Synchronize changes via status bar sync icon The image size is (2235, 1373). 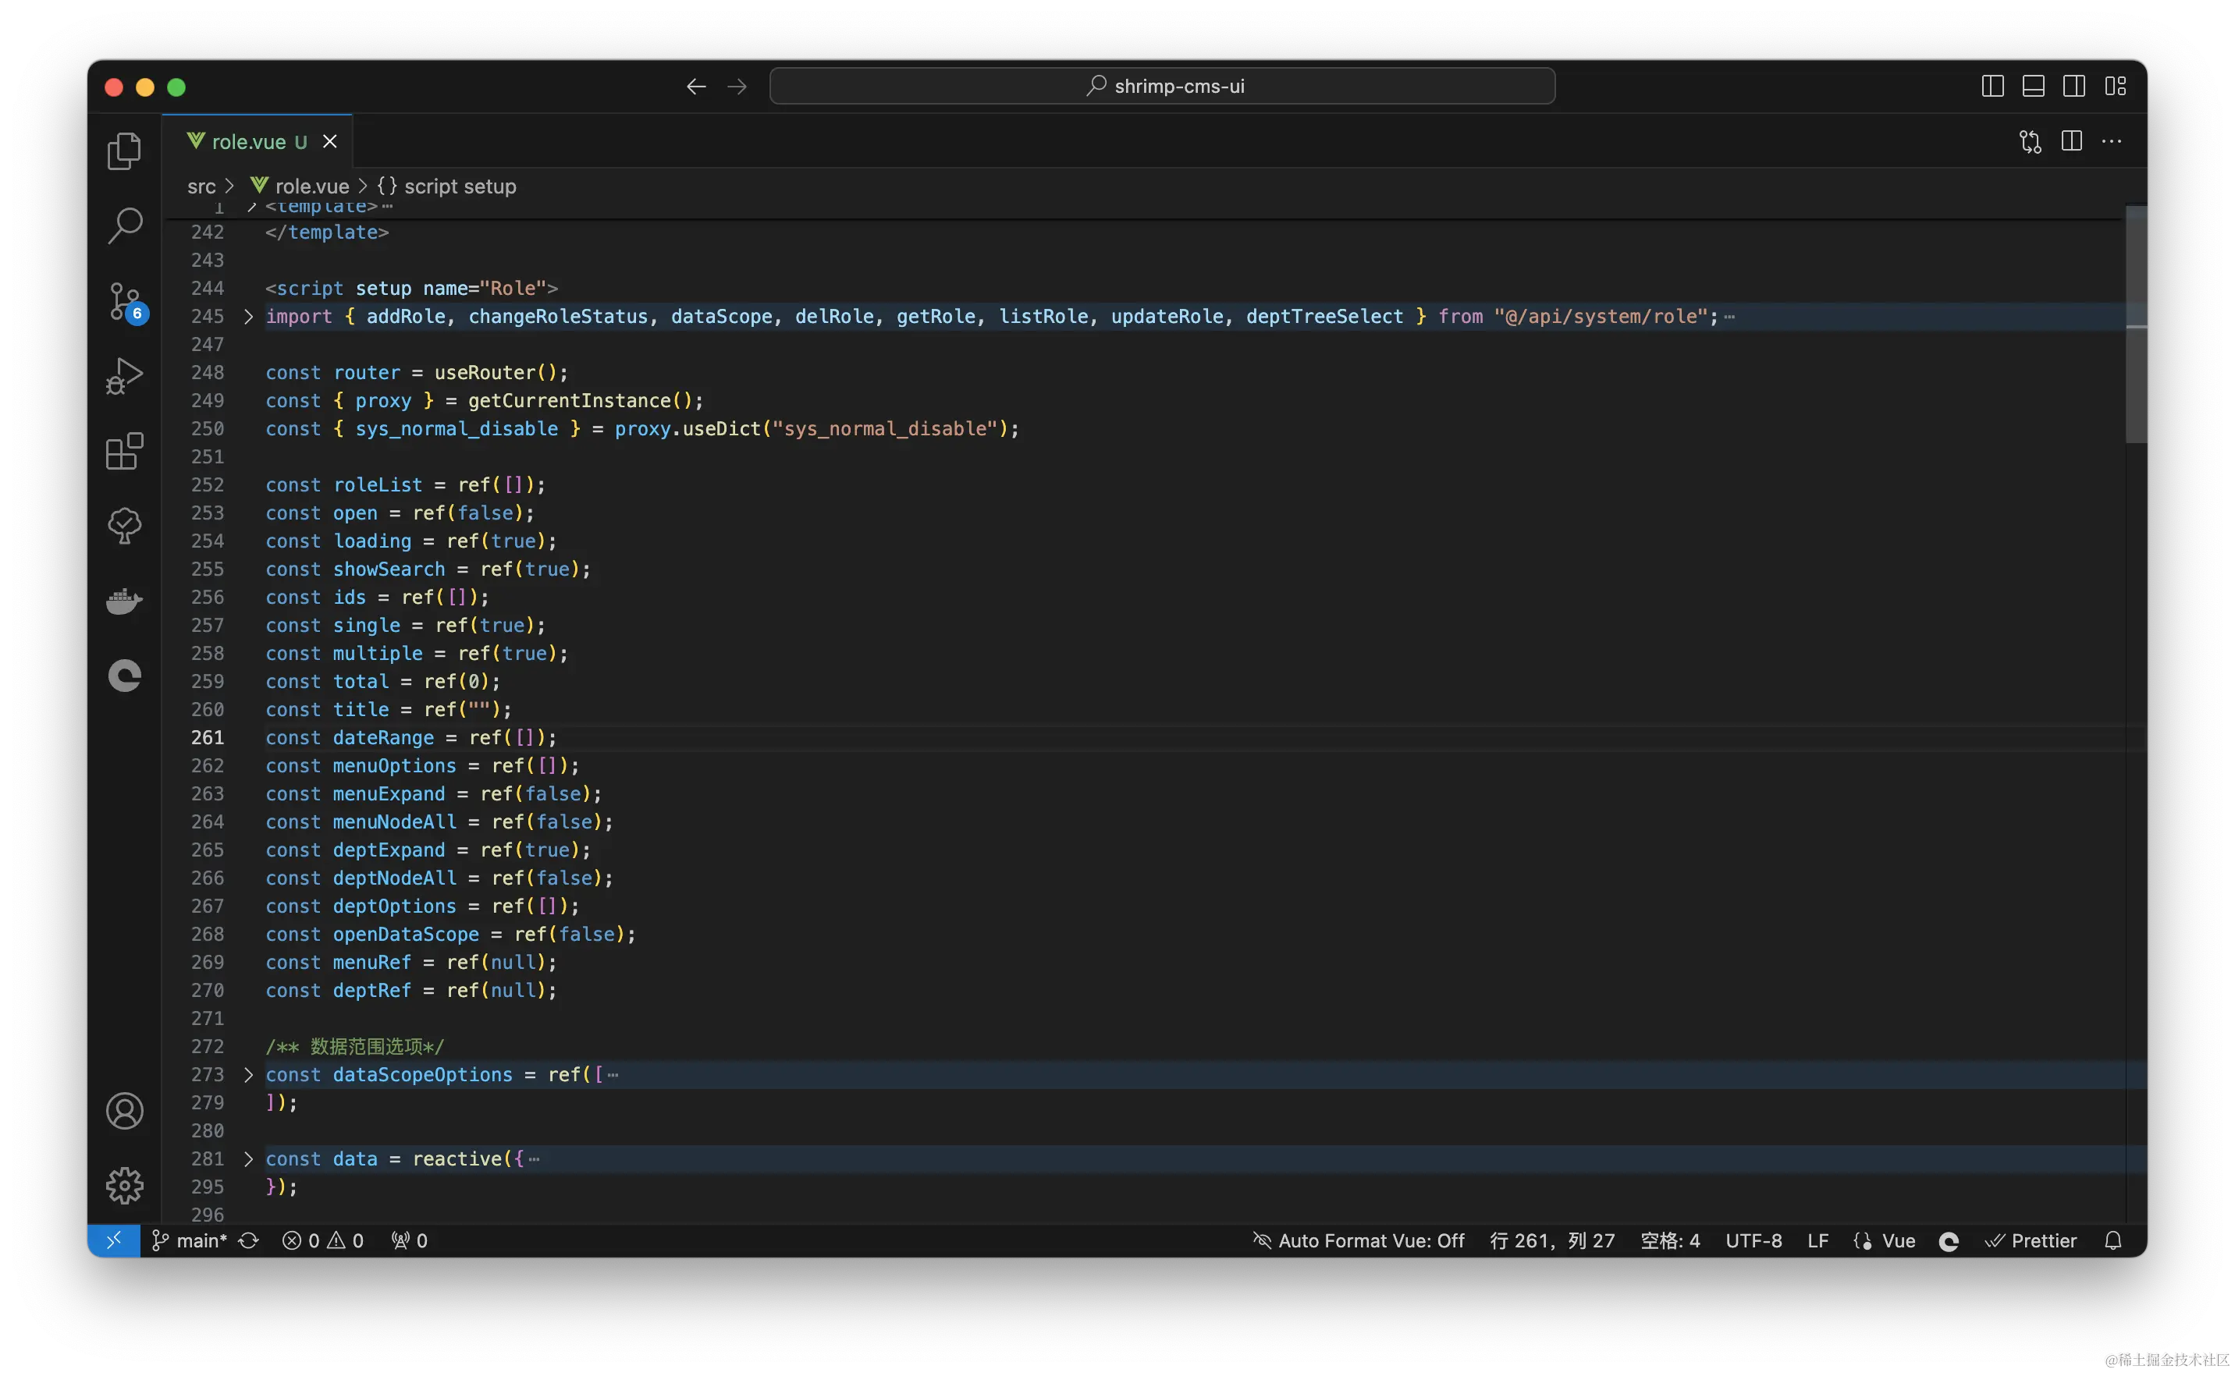[x=248, y=1240]
